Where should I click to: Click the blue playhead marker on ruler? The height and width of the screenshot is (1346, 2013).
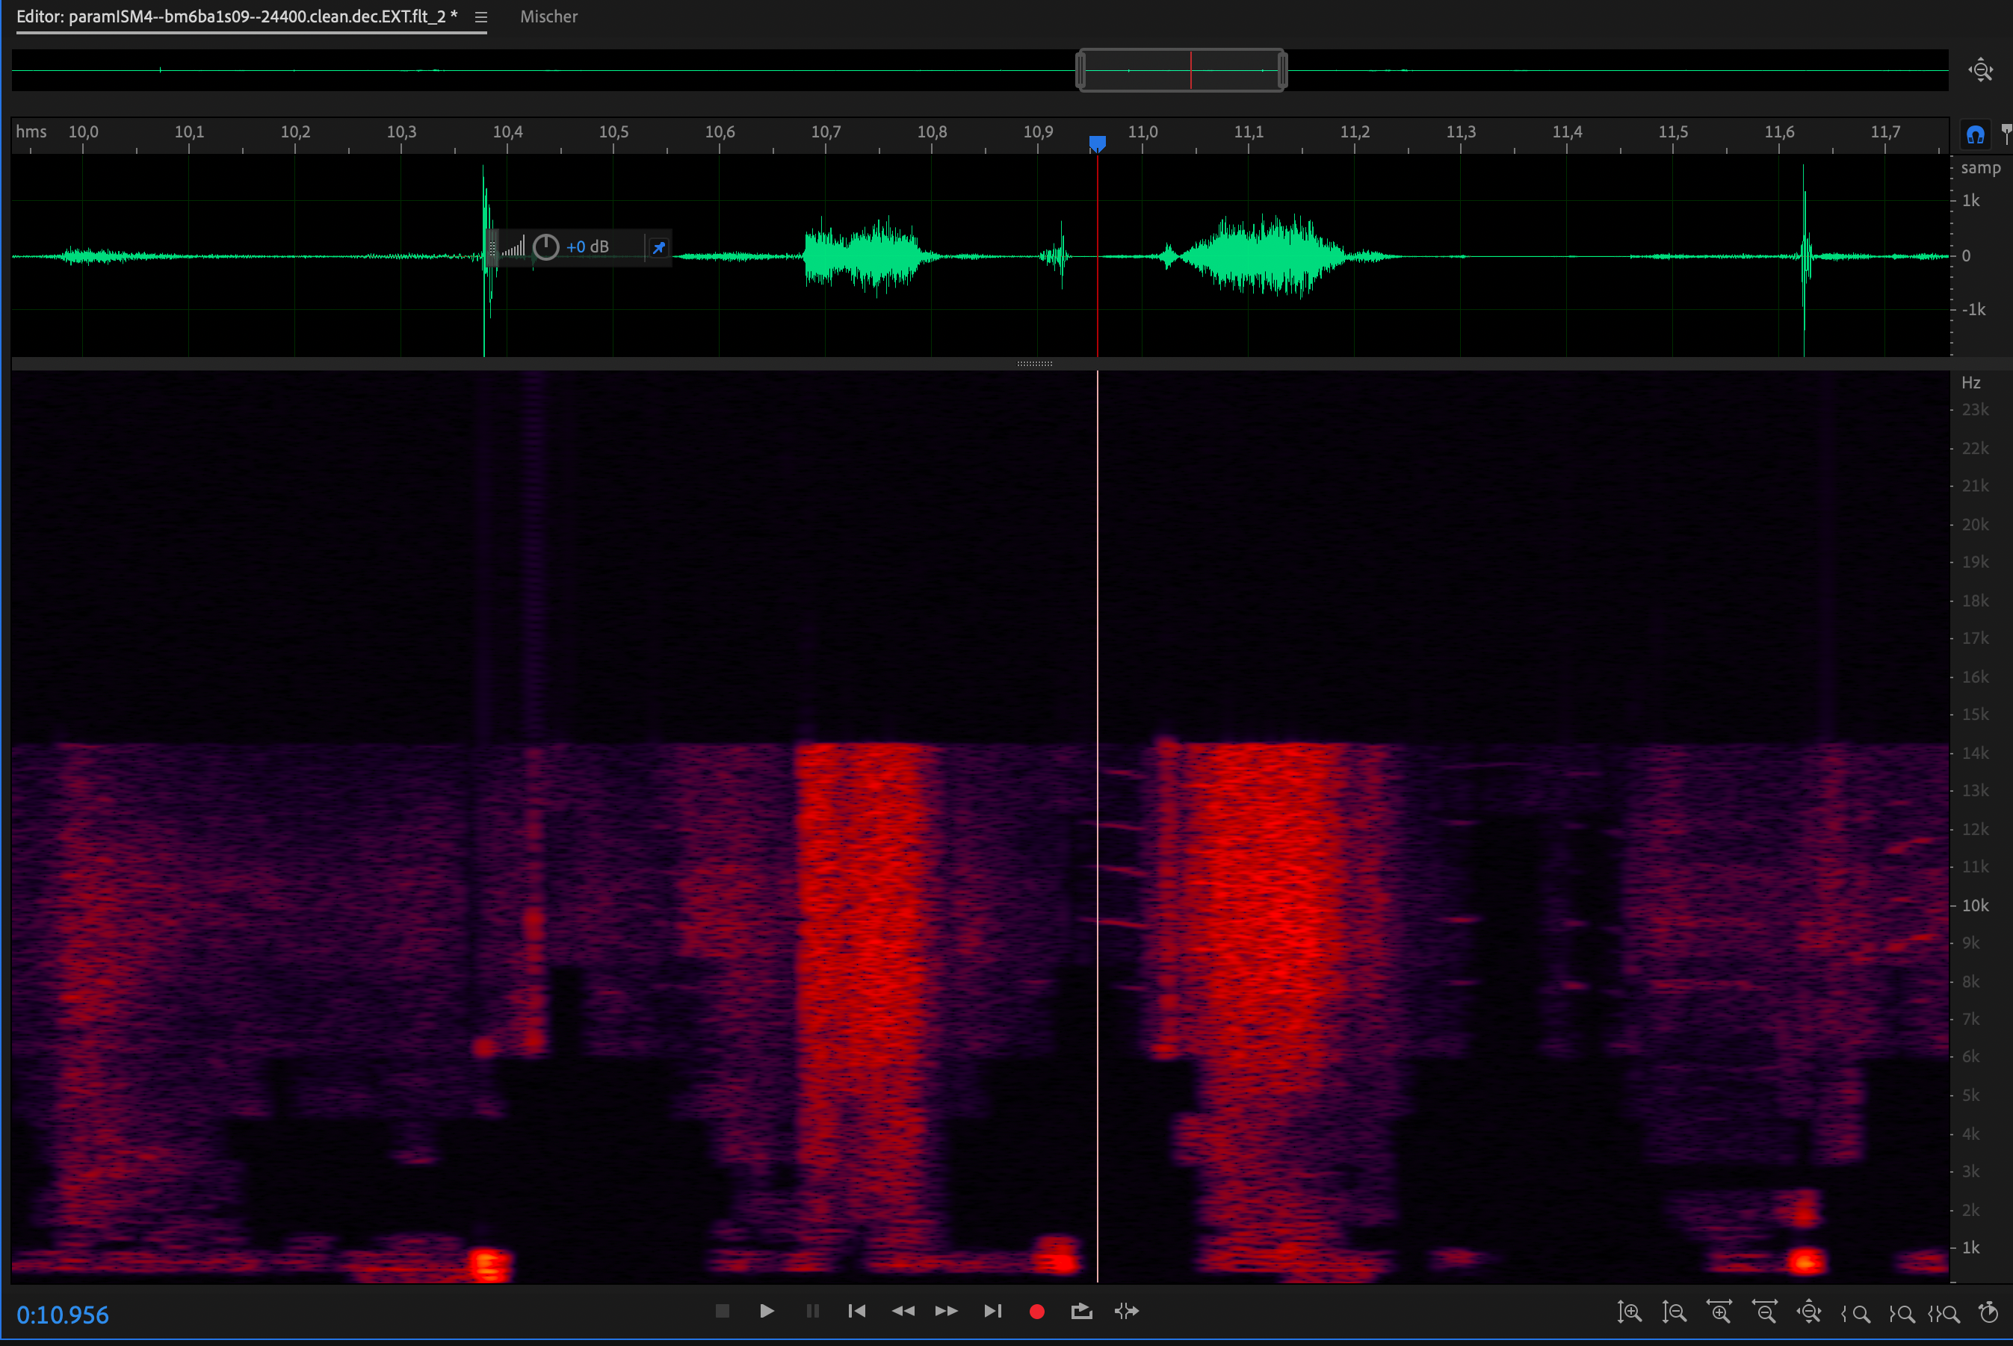tap(1097, 142)
